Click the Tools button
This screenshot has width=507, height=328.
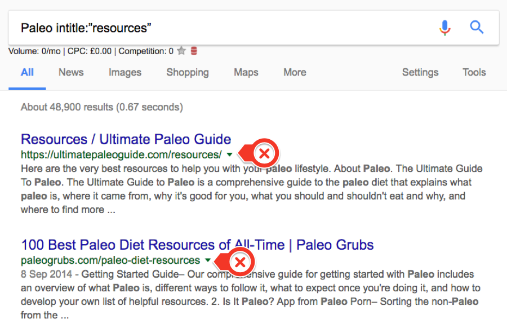click(474, 72)
